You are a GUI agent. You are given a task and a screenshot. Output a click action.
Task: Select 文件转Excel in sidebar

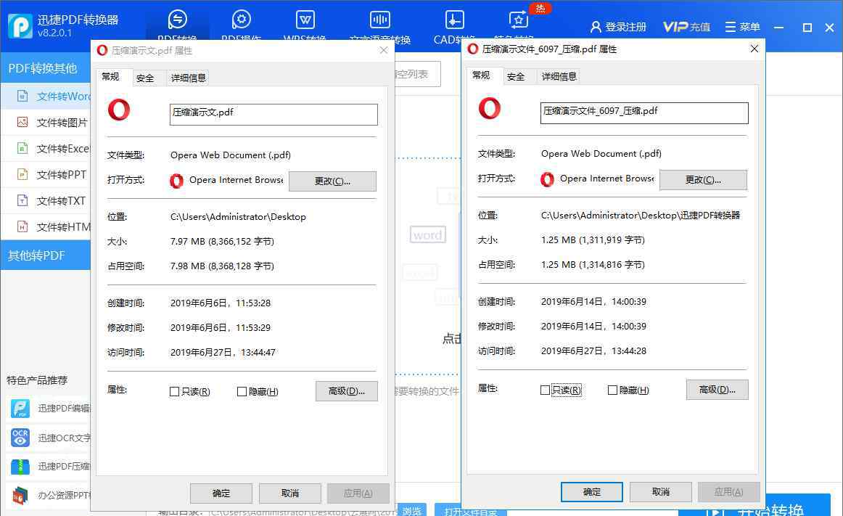[x=46, y=149]
